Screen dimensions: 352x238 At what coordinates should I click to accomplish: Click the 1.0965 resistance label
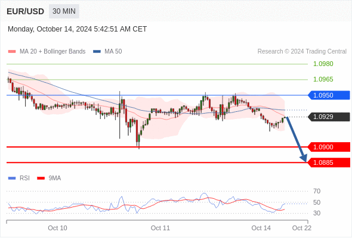(323, 79)
